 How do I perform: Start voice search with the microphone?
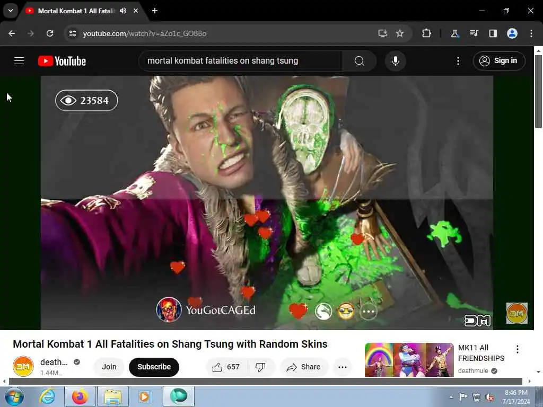tap(395, 61)
